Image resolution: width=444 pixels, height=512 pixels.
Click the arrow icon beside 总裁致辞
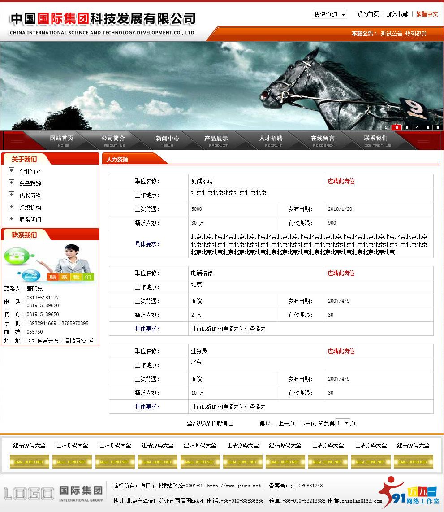(x=12, y=183)
